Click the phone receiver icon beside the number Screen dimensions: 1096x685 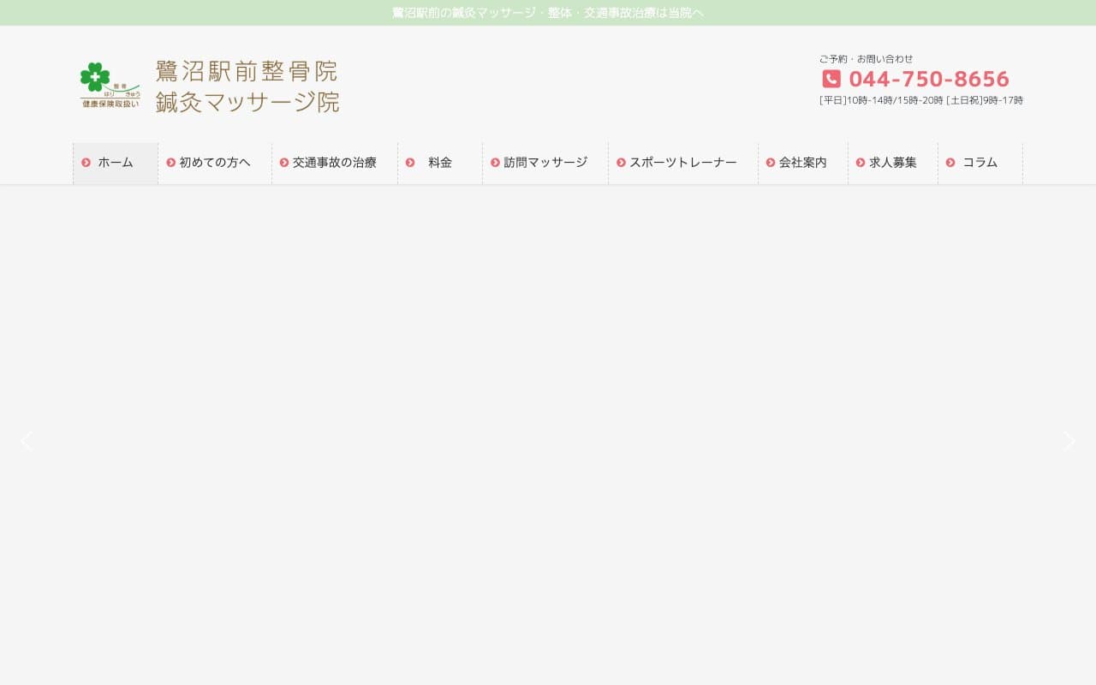[831, 79]
